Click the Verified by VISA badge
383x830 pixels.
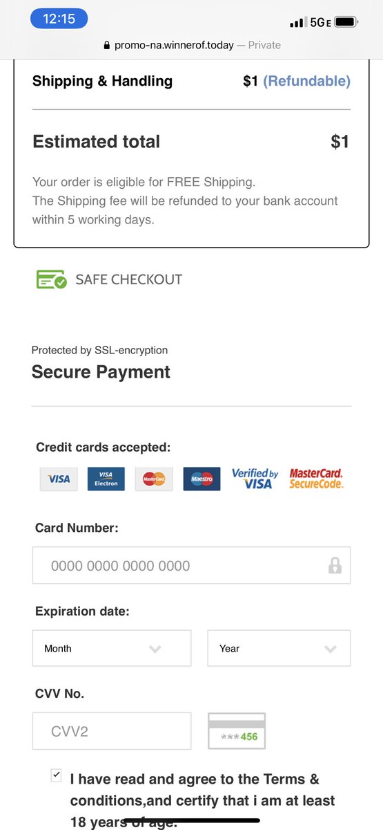(255, 479)
